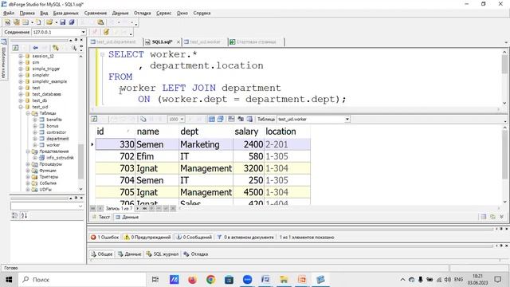The height and width of the screenshot is (287, 510).
Task: Switch to the test_uid.department tab
Action: coord(113,41)
